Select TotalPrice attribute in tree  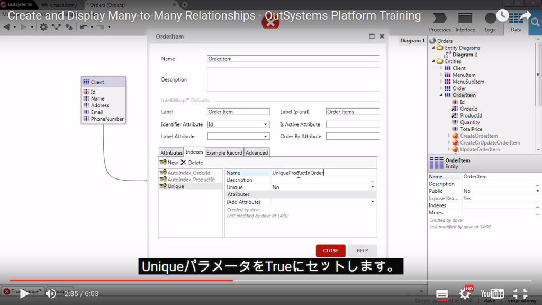[471, 129]
